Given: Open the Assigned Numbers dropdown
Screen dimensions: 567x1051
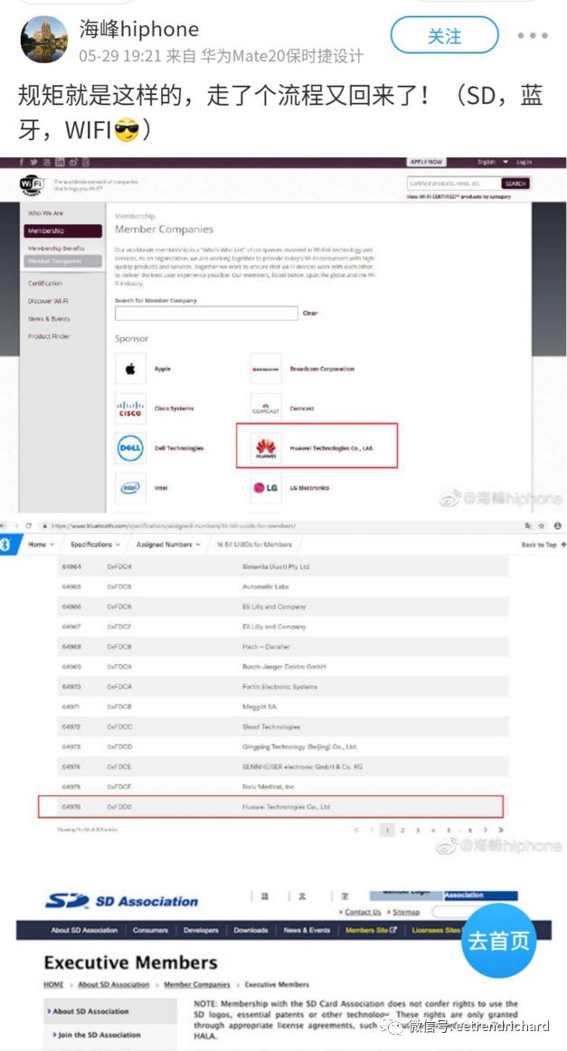Looking at the screenshot, I should click(x=168, y=544).
